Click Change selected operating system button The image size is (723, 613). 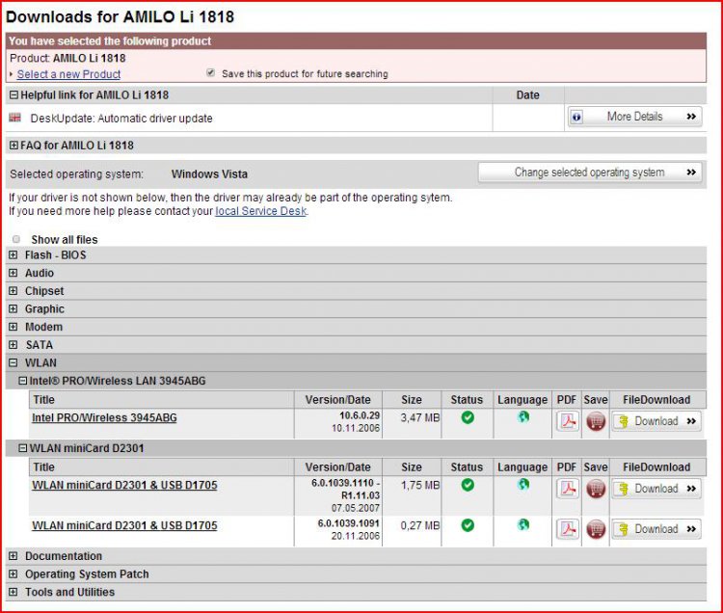(590, 173)
